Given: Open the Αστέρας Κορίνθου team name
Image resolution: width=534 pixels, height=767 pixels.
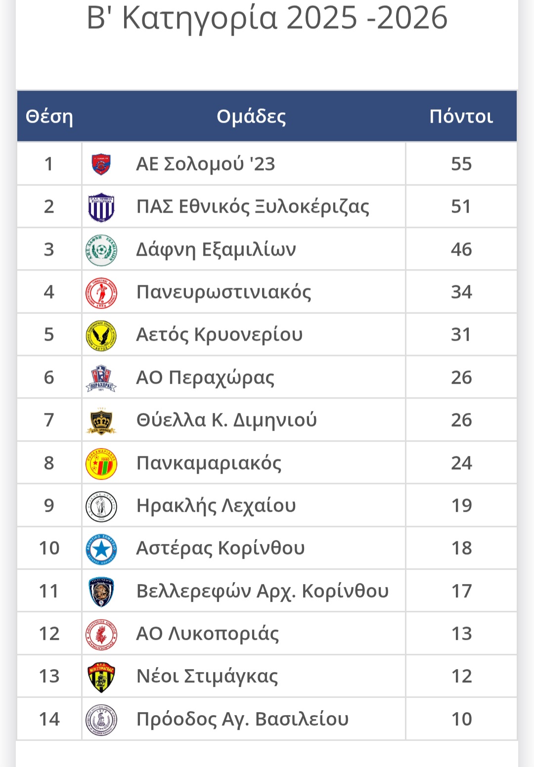Looking at the screenshot, I should [x=221, y=548].
